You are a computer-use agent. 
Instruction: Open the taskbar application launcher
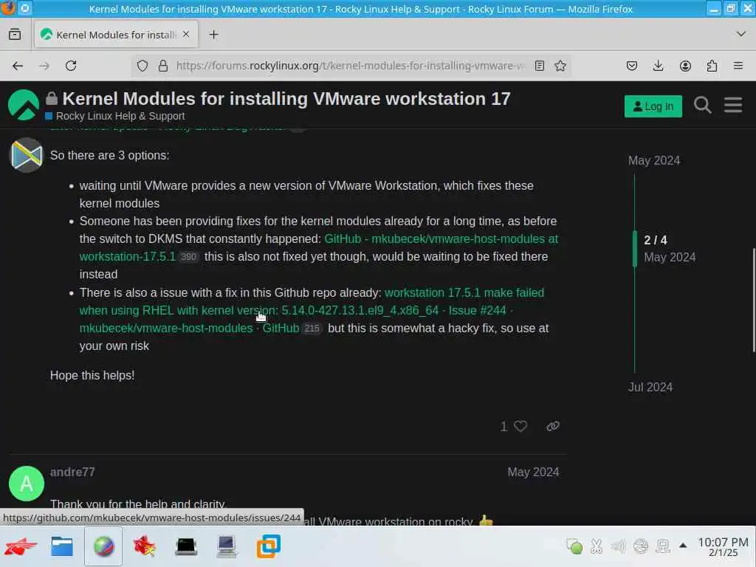point(20,546)
